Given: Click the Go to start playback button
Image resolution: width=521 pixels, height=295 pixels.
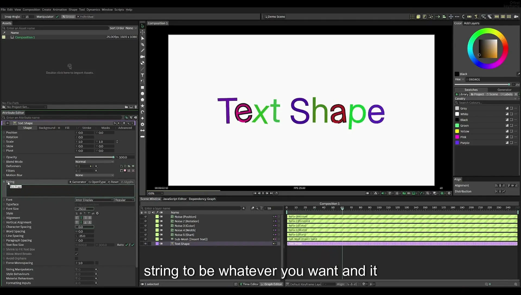Looking at the screenshot, I should click(x=255, y=193).
